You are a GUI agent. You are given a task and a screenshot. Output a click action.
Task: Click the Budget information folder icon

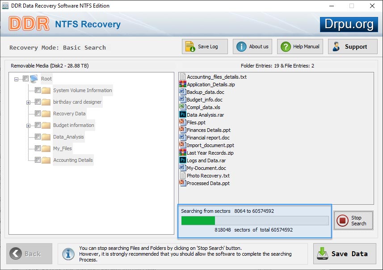tap(46, 125)
